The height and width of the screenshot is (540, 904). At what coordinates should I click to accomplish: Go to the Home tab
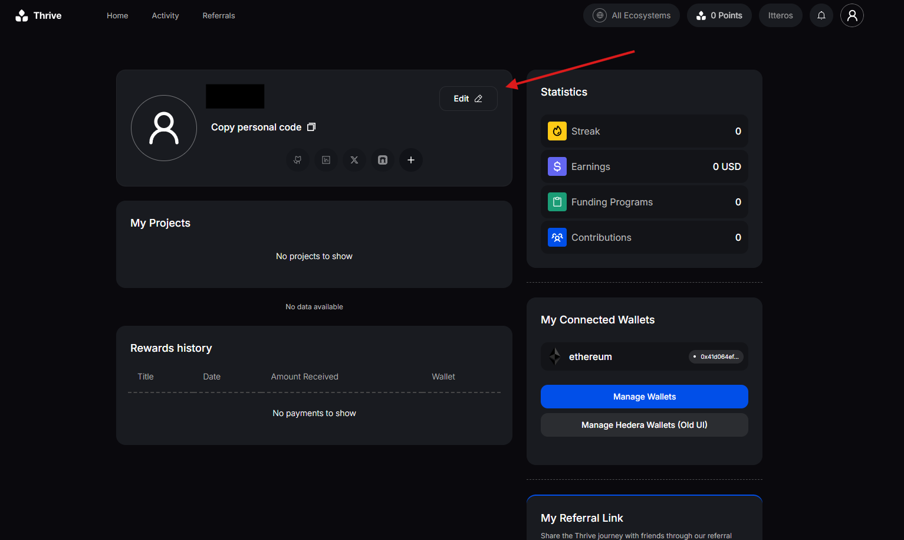tap(117, 15)
